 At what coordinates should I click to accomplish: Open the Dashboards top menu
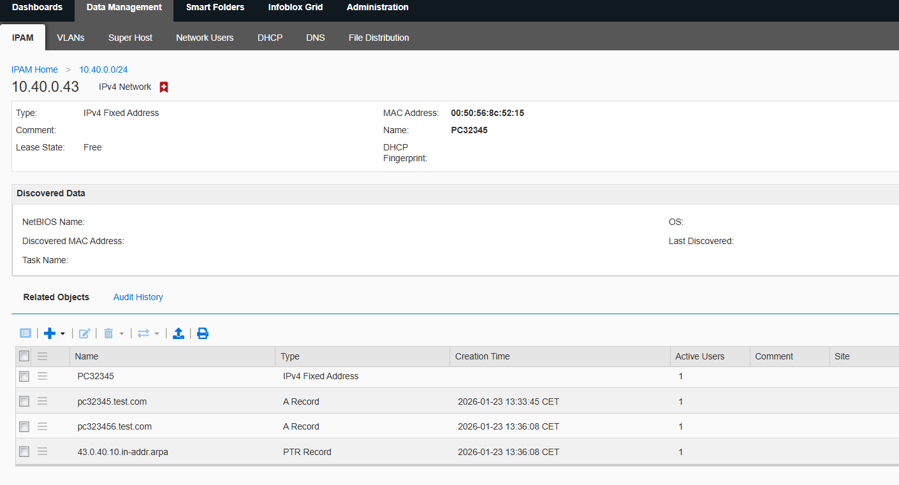coord(38,8)
